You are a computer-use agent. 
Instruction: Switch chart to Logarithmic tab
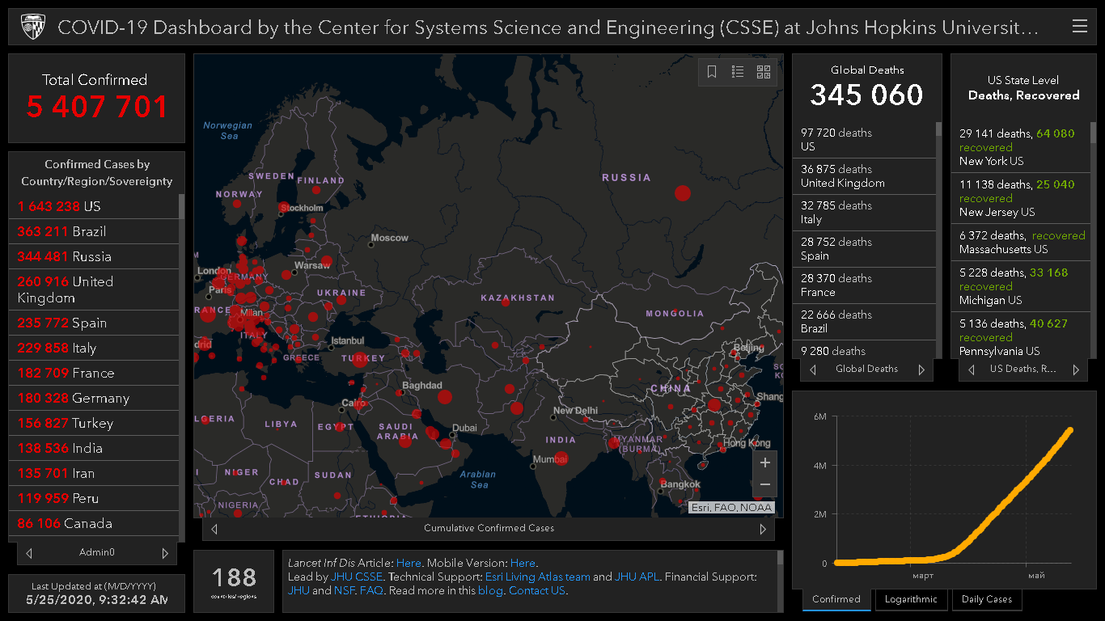(x=911, y=599)
